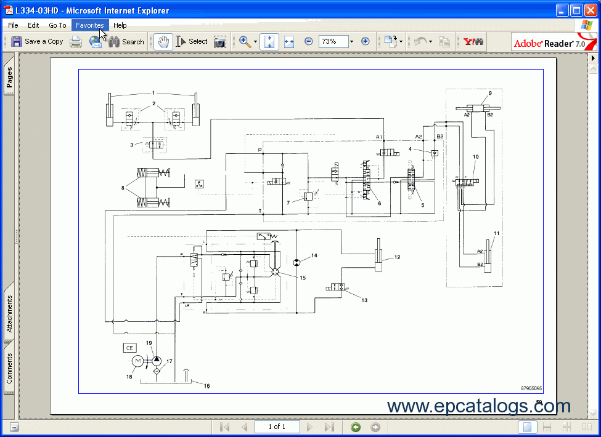Image resolution: width=601 pixels, height=437 pixels.
Task: Click grey Next View arrow
Action: tap(375, 427)
